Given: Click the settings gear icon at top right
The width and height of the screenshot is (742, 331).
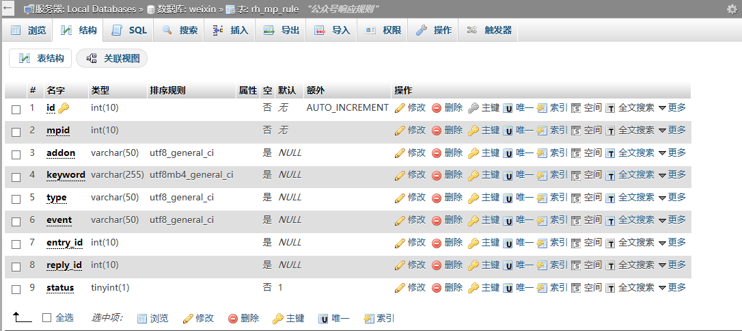Looking at the screenshot, I should click(732, 9).
